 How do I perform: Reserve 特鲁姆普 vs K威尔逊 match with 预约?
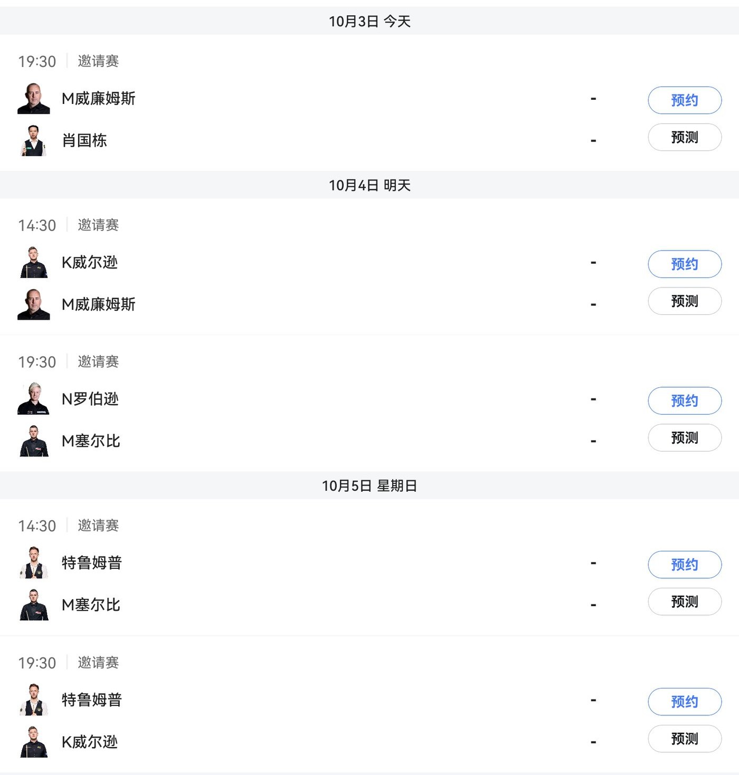684,702
